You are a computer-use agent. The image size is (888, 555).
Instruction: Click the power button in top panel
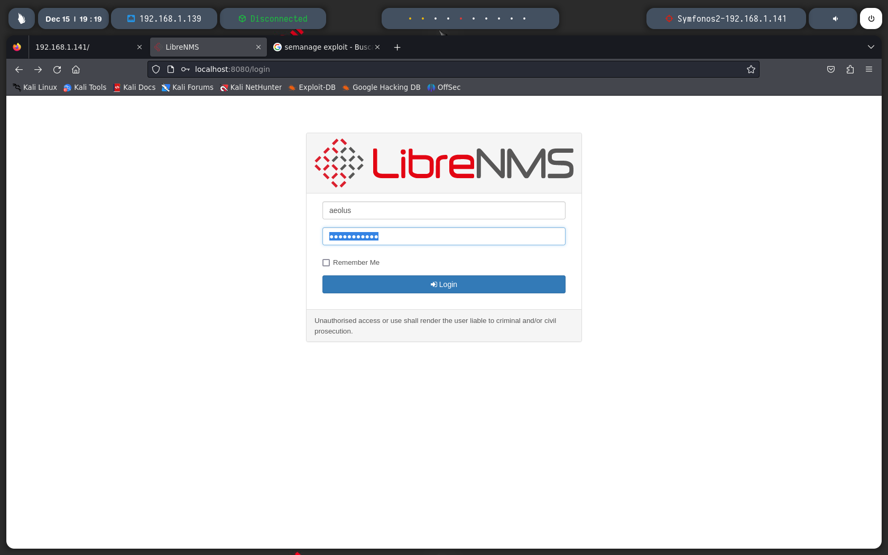point(871,18)
